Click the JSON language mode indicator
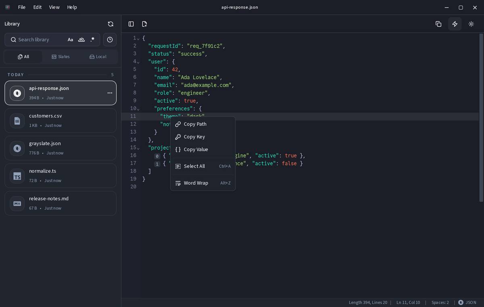 tap(467, 302)
